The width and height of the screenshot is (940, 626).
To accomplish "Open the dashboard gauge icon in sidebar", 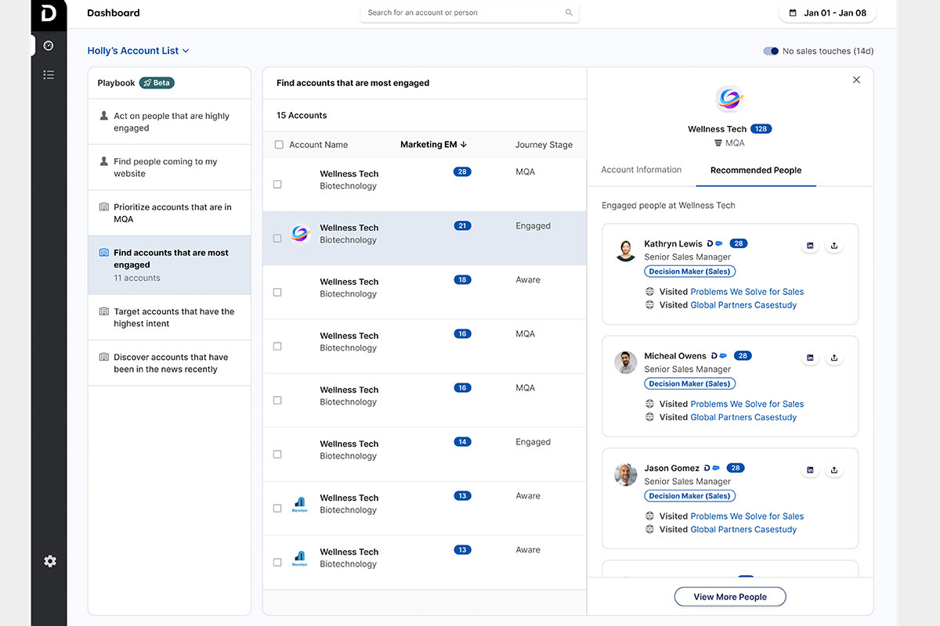I will click(x=49, y=46).
